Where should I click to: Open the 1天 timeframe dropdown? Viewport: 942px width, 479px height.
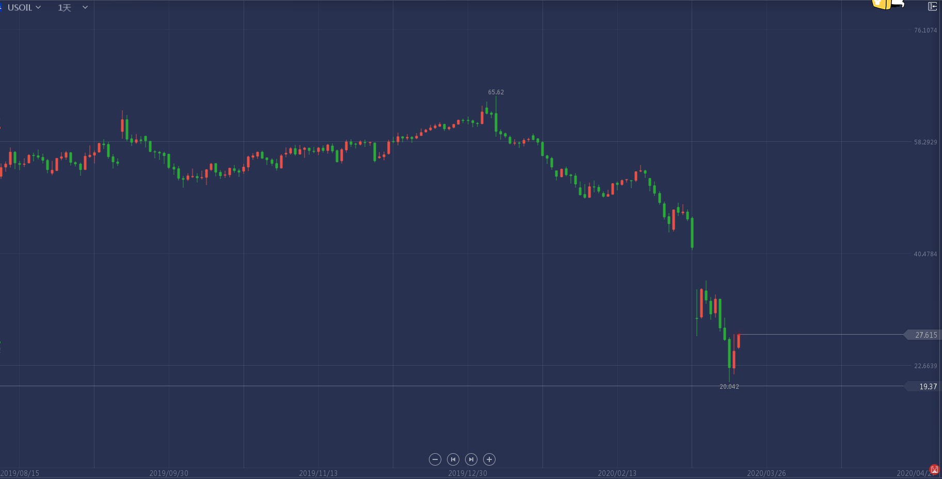click(65, 8)
